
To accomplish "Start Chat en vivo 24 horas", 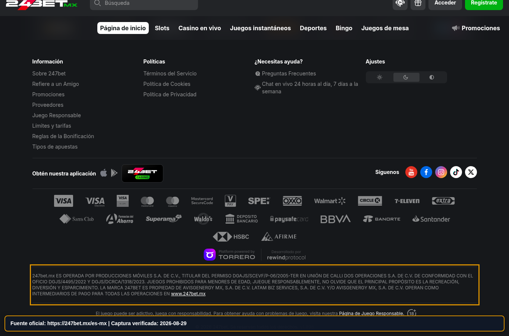I will point(307,88).
